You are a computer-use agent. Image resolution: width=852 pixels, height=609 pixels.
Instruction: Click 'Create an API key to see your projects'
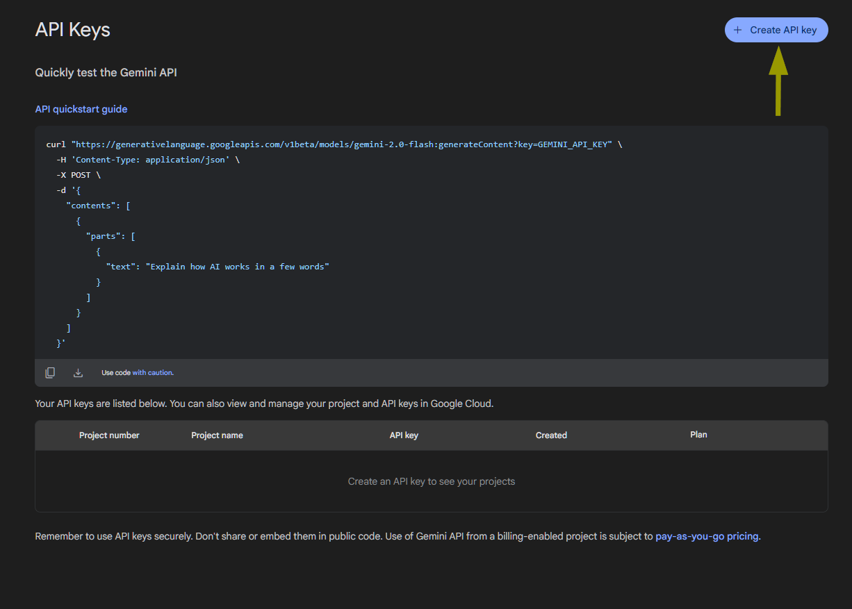[432, 481]
